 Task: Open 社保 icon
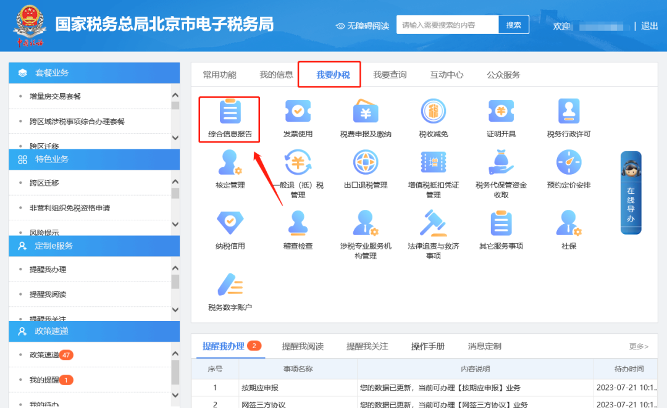tap(569, 223)
